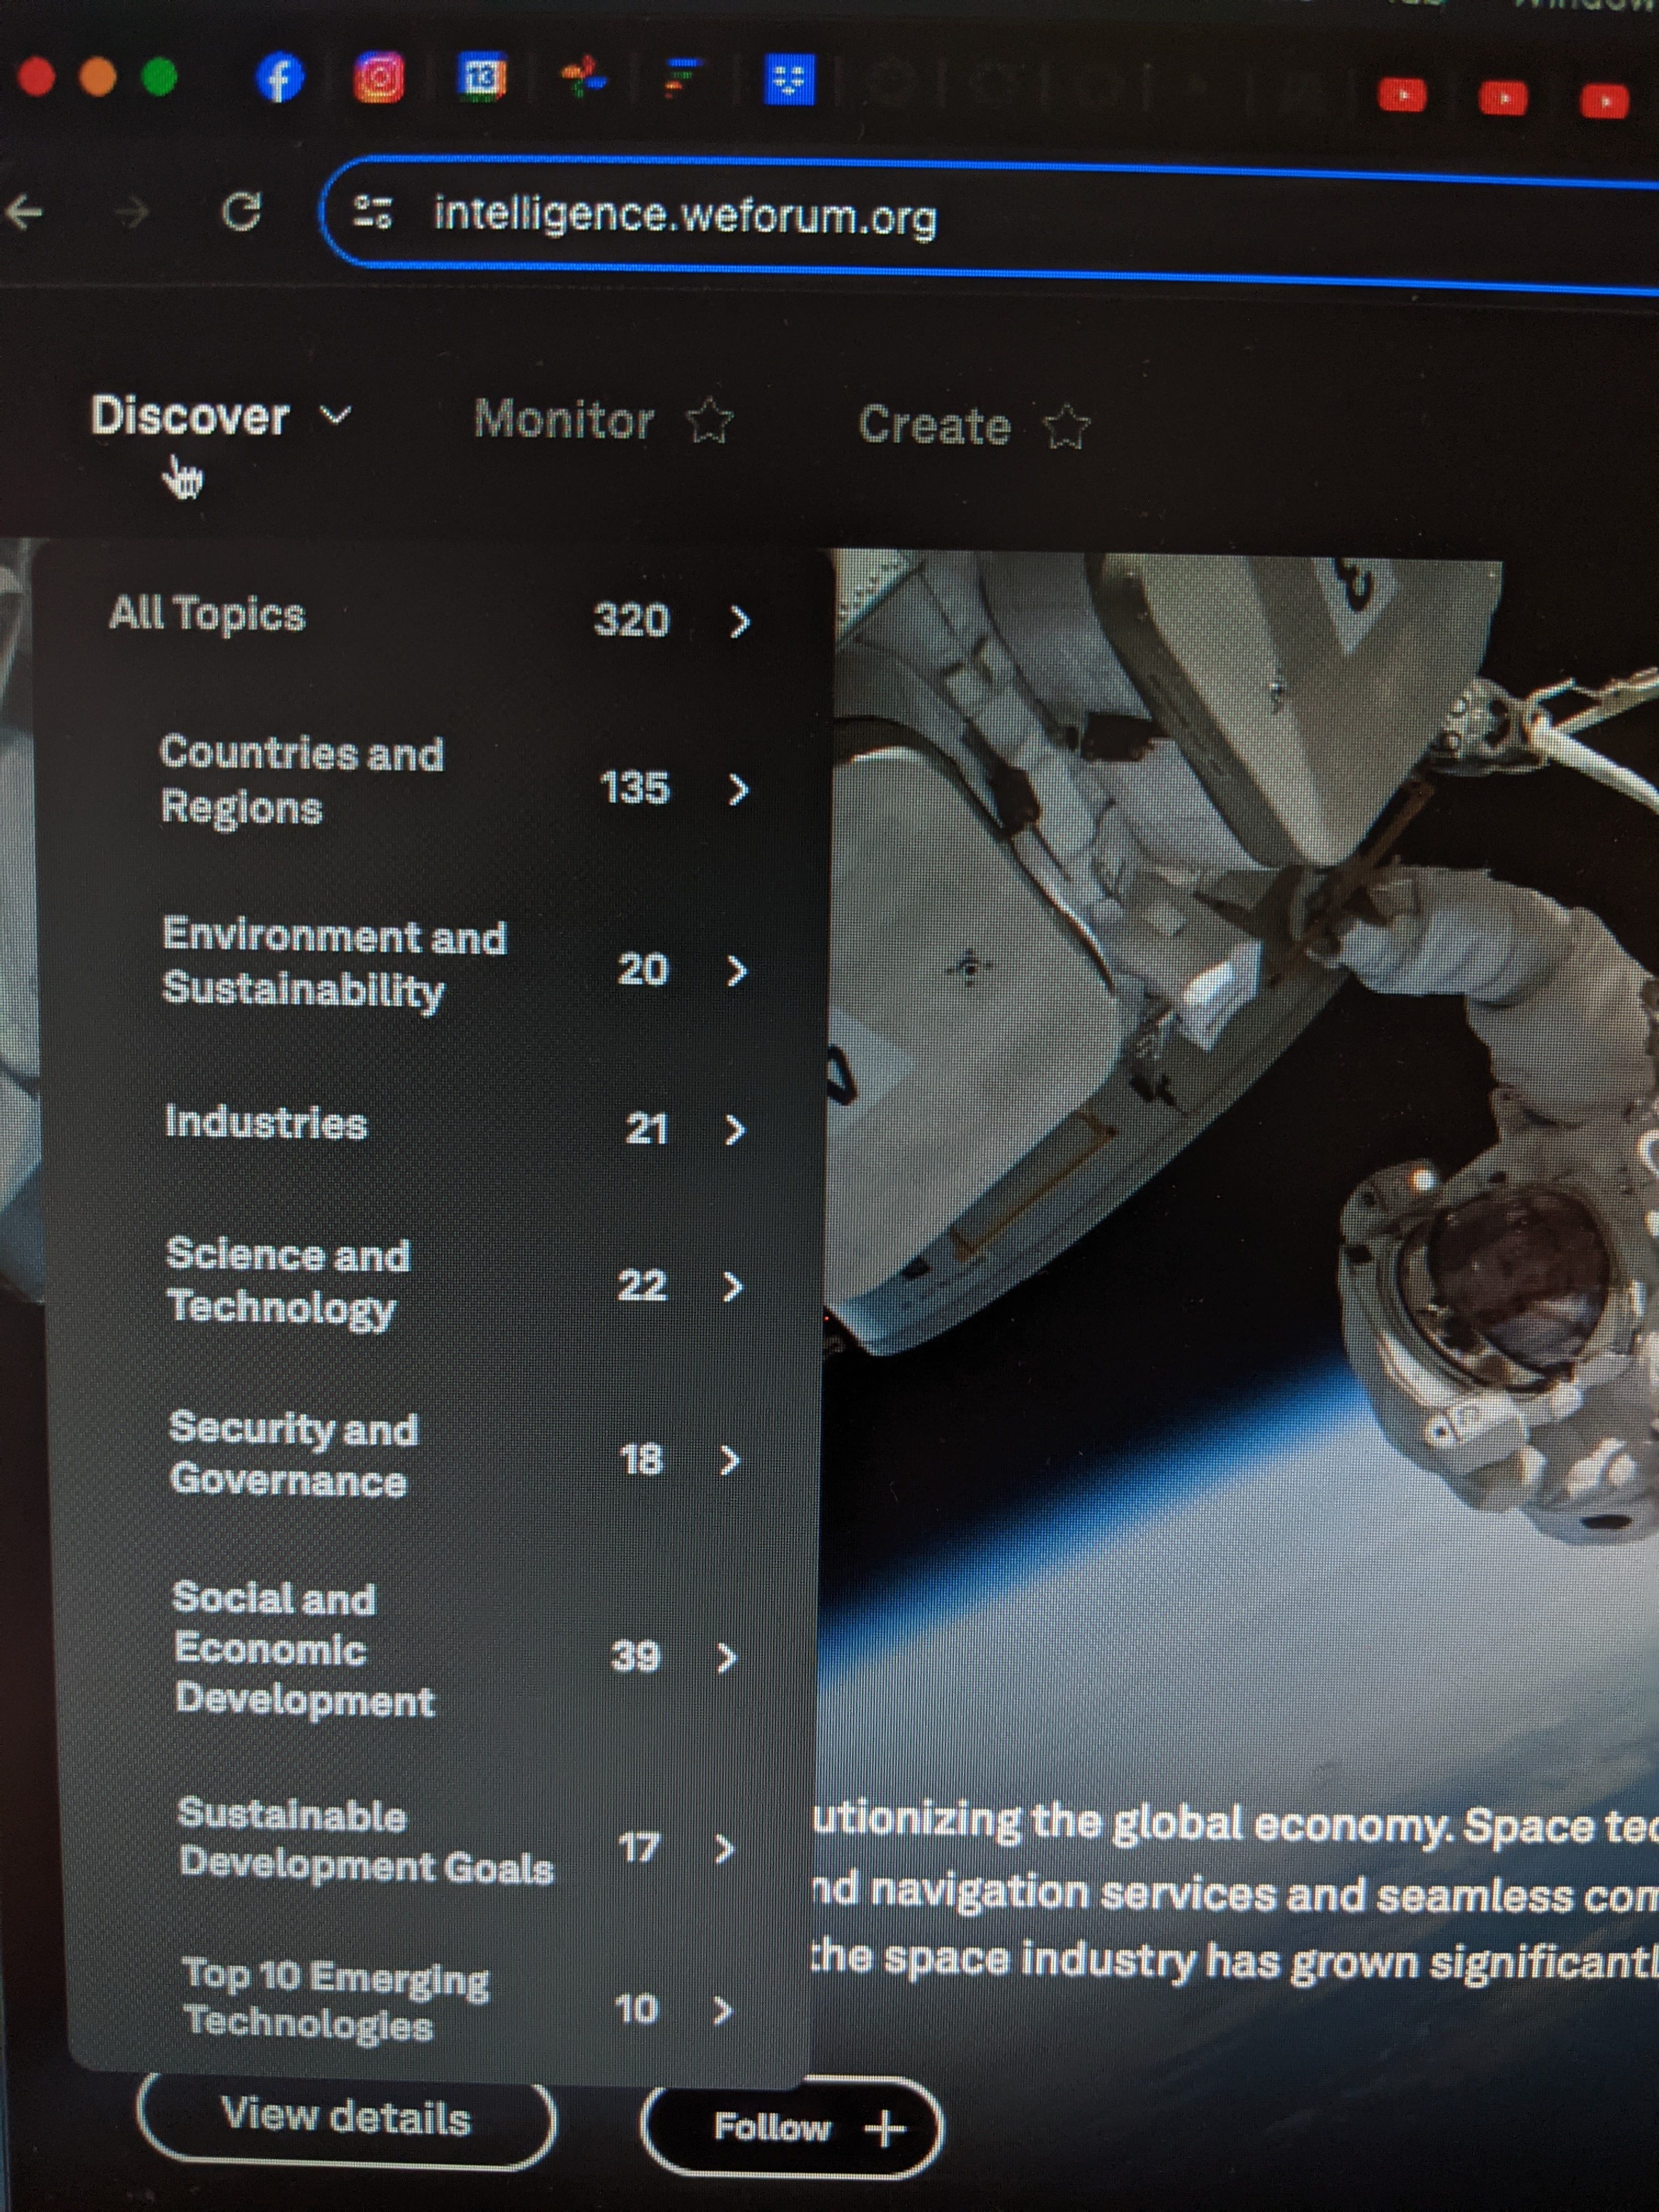Click the first red YouTube tab icon

pyautogui.click(x=1401, y=96)
